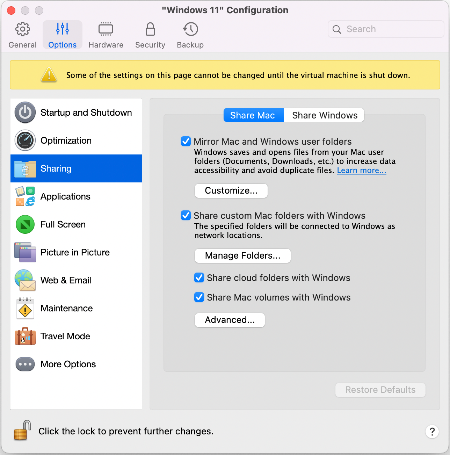Select the Share Mac tab
Image resolution: width=450 pixels, height=455 pixels.
253,115
